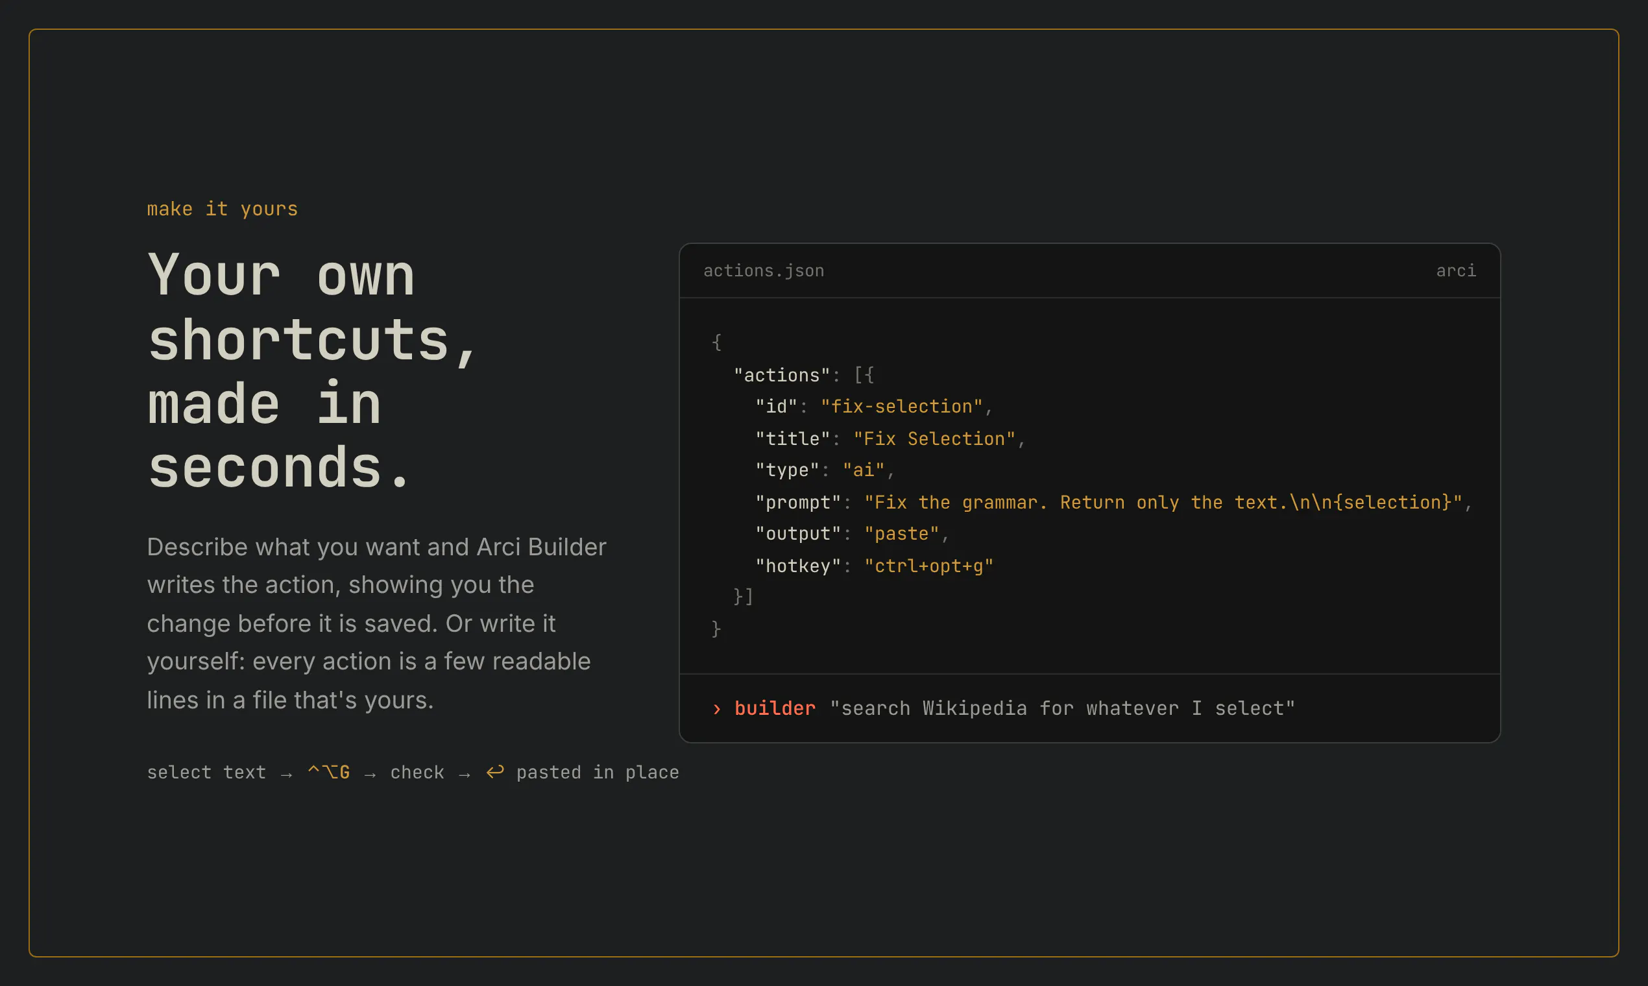1648x986 pixels.
Task: Click the "prompt" key in the JSON
Action: pyautogui.click(x=798, y=502)
